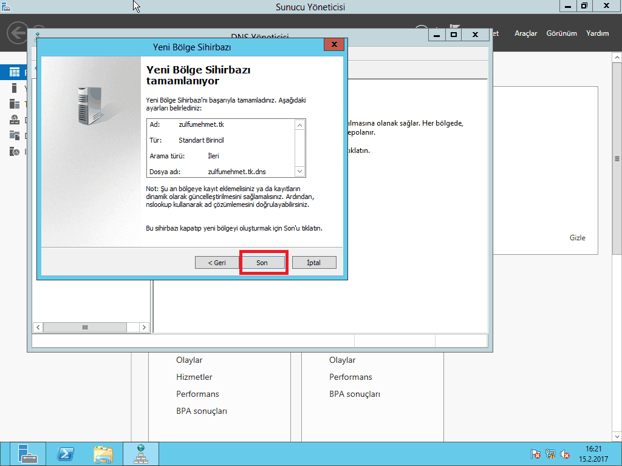Click file name zulfumehmet.tk.dns in summary
The width and height of the screenshot is (622, 466).
(237, 172)
